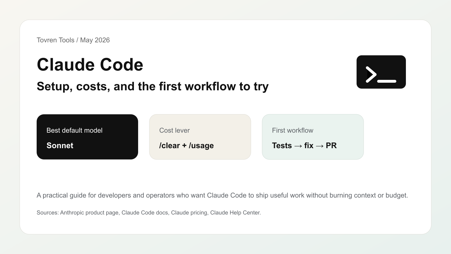Image resolution: width=451 pixels, height=254 pixels.
Task: Select the Best default model Sonnet card
Action: (87, 137)
